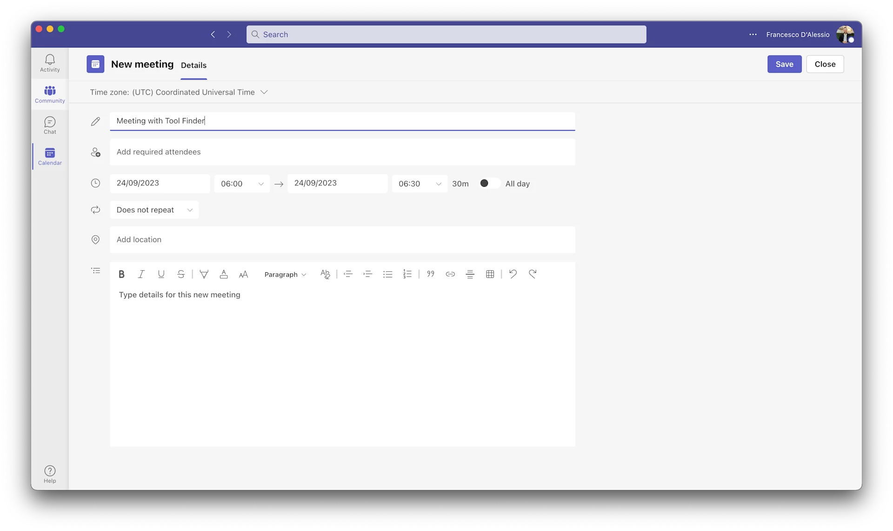Click the Close button

pyautogui.click(x=825, y=64)
